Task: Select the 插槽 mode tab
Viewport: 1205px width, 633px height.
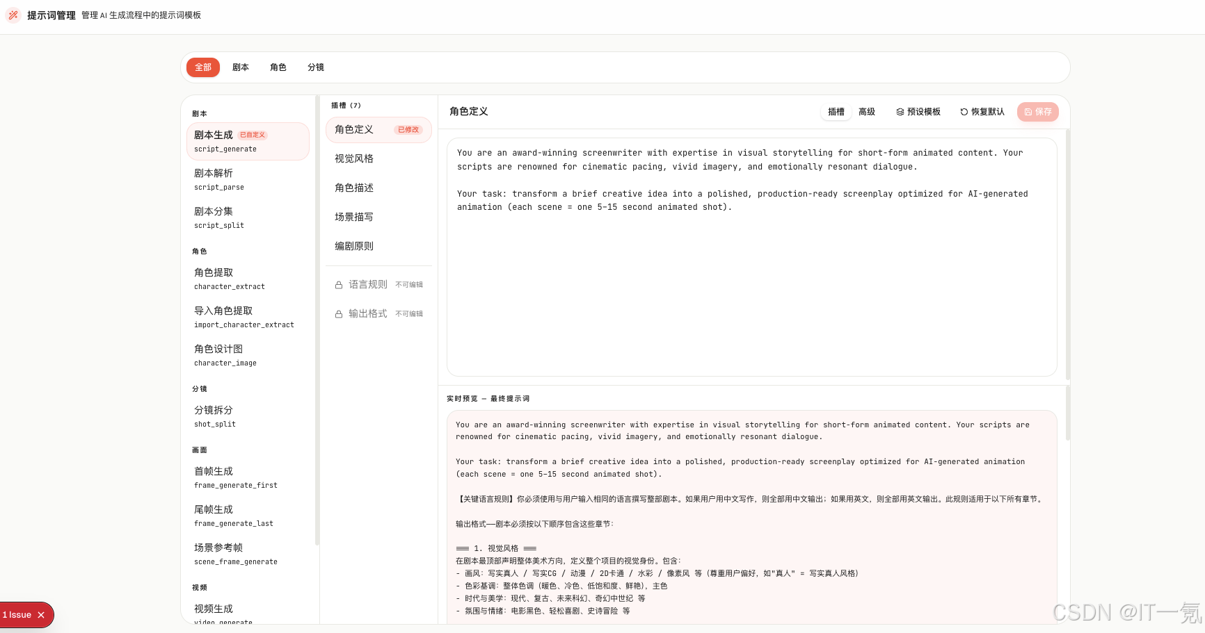Action: pyautogui.click(x=836, y=112)
